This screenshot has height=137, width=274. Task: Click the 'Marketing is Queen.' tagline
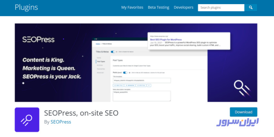point(49,68)
